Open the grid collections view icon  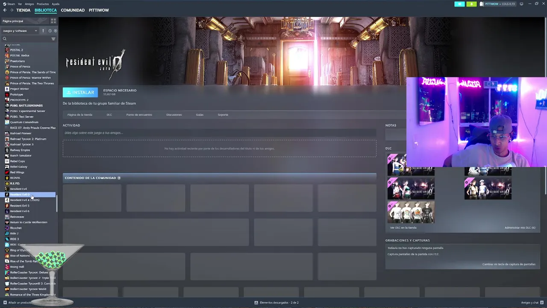click(53, 21)
